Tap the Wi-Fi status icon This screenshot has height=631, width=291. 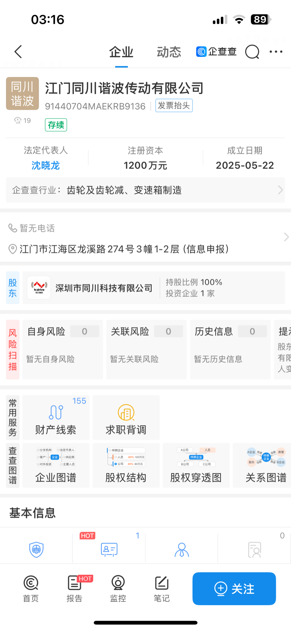pyautogui.click(x=239, y=20)
